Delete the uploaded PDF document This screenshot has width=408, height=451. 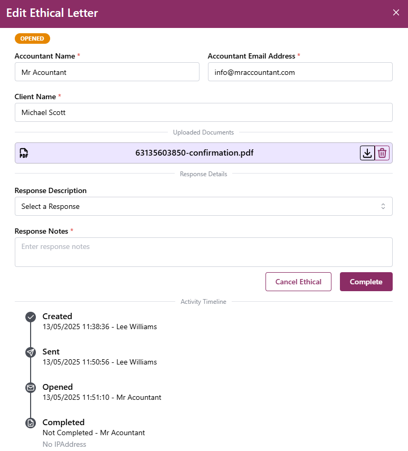(382, 153)
